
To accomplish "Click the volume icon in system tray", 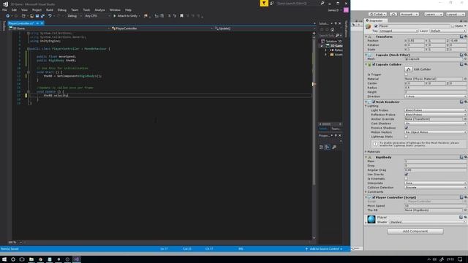I will tap(434, 259).
